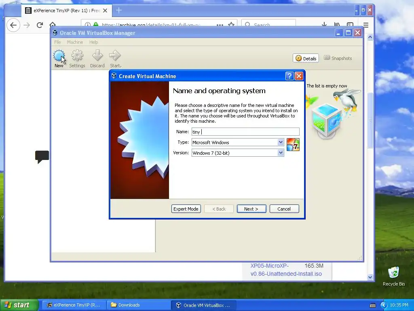Click the New machine toolbar icon
This screenshot has height=311, width=414.
click(x=59, y=56)
